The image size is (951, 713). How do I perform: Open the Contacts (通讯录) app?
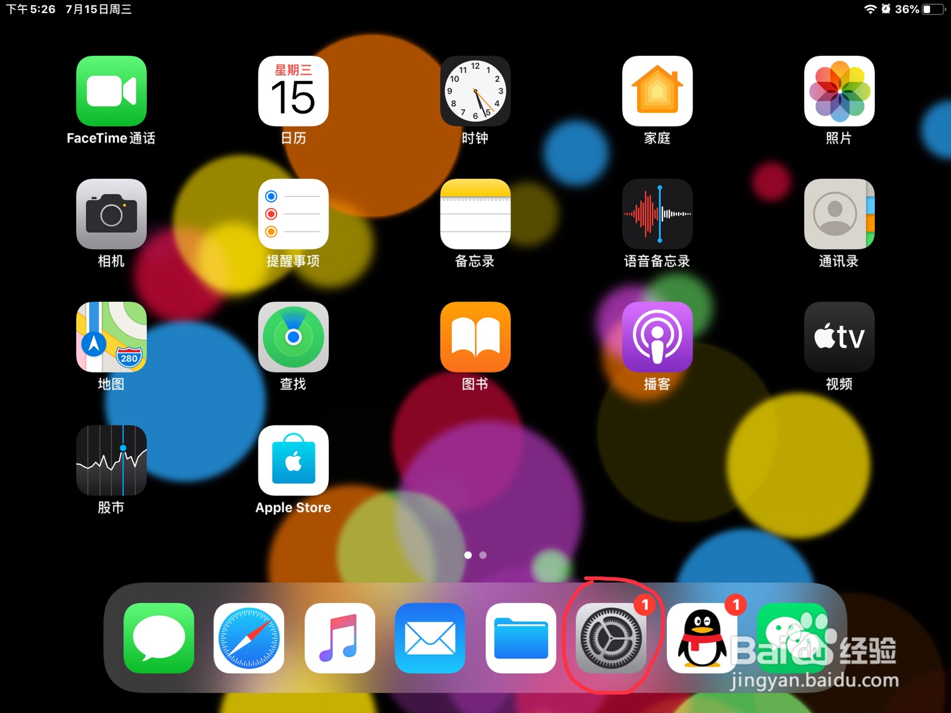(x=839, y=214)
